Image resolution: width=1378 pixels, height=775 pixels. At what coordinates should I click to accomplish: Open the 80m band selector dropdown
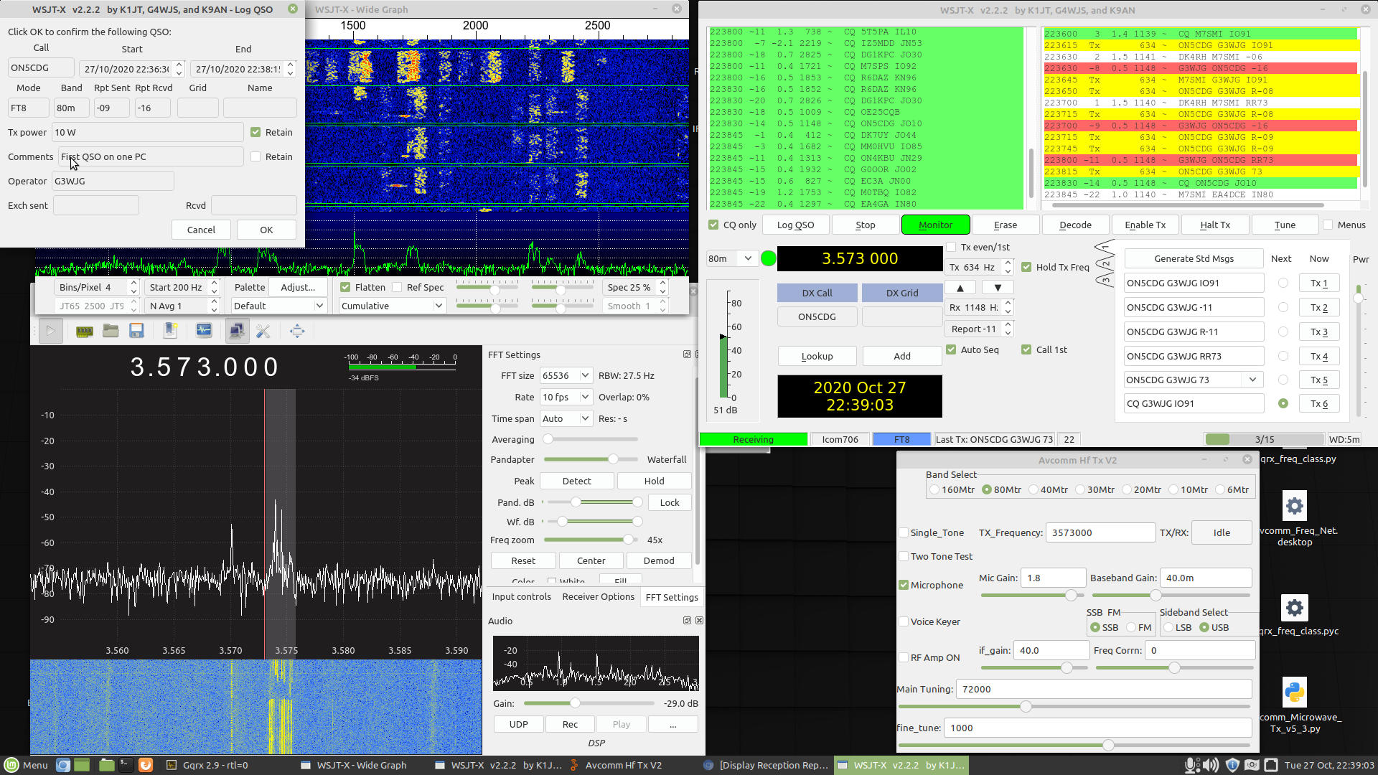tap(730, 258)
